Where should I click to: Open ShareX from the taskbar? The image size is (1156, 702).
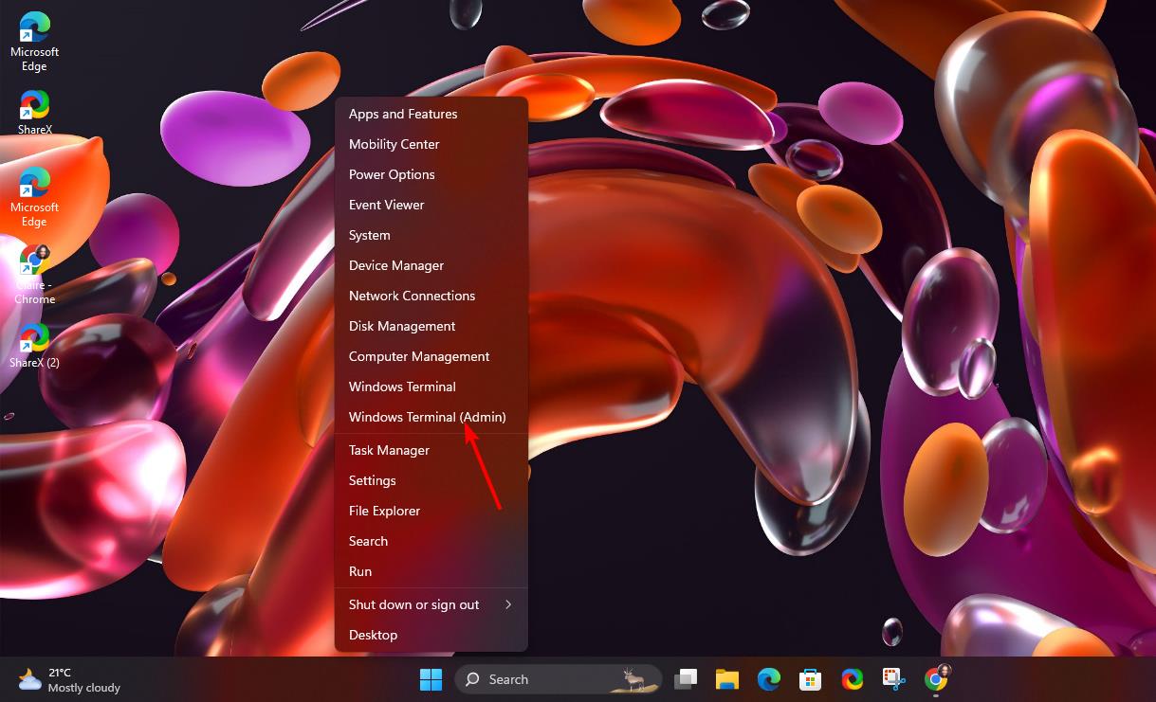[x=853, y=679]
